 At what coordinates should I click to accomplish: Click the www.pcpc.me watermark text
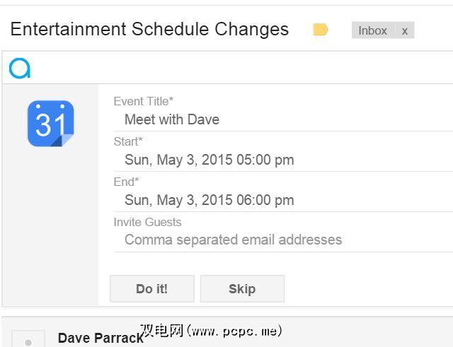(x=212, y=330)
